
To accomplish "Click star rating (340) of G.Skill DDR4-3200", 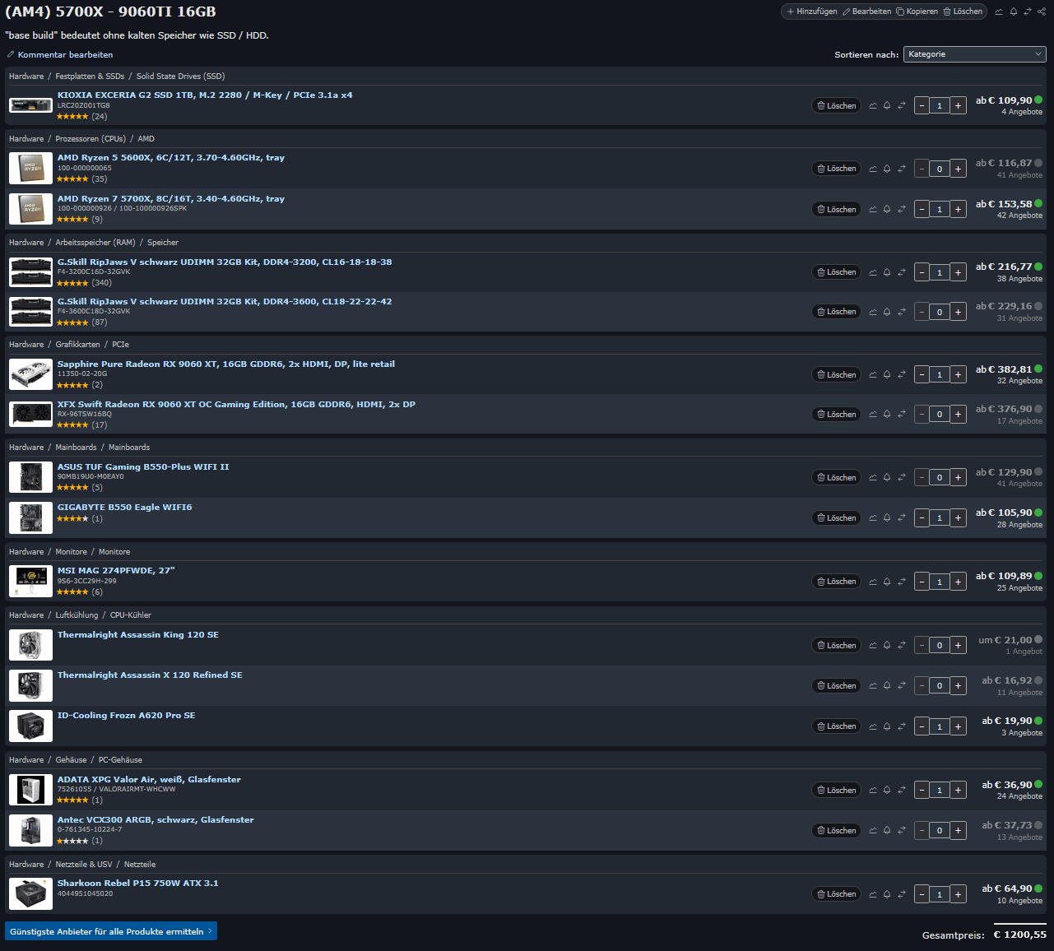I will pos(84,283).
